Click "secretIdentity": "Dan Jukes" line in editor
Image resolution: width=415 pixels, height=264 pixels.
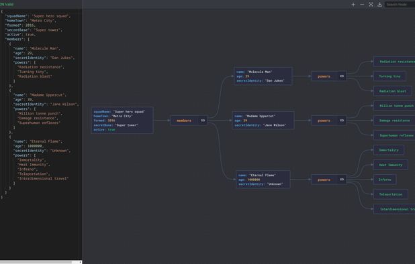coord(44,58)
